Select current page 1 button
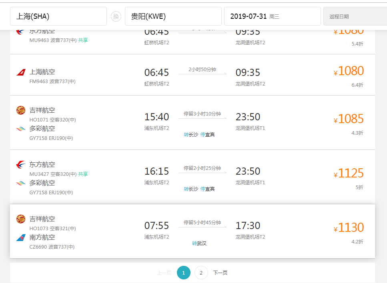The width and height of the screenshot is (387, 283). click(x=184, y=273)
